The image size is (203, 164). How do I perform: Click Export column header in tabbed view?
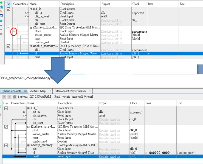coord(114,103)
